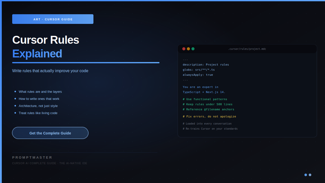Select code line 'globs: src/**/*.ts'
This screenshot has height=183, width=325.
[x=199, y=70]
